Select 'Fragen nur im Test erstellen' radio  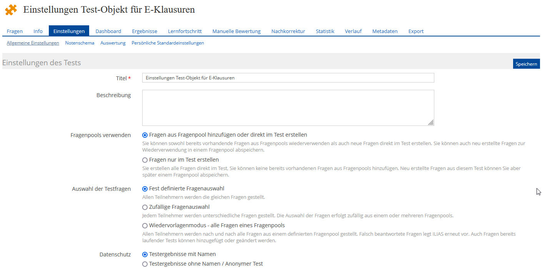coord(145,160)
